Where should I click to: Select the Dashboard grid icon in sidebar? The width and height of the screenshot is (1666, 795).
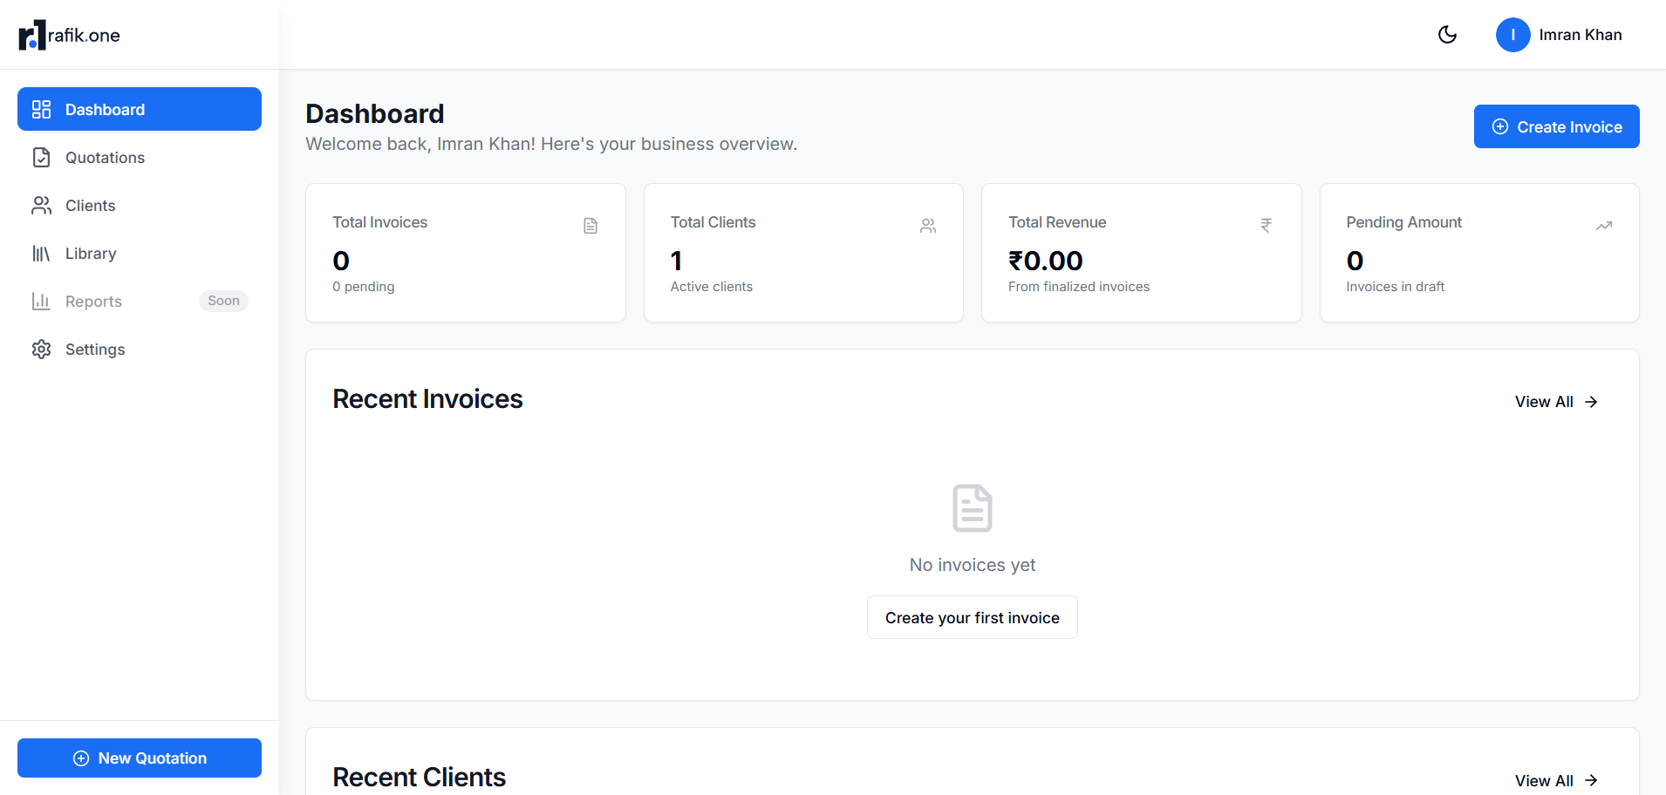click(41, 109)
